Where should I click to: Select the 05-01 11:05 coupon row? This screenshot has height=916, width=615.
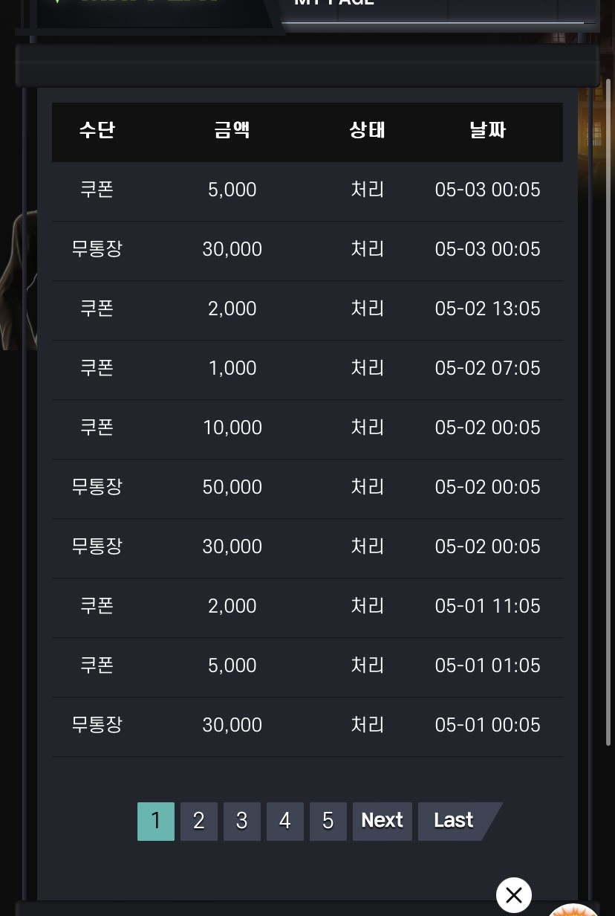tap(307, 608)
